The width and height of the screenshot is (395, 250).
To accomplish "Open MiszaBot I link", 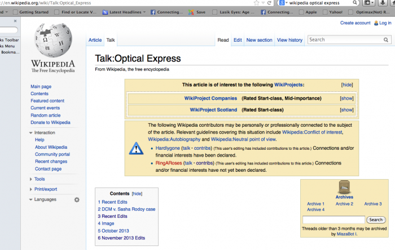I will [346, 234].
